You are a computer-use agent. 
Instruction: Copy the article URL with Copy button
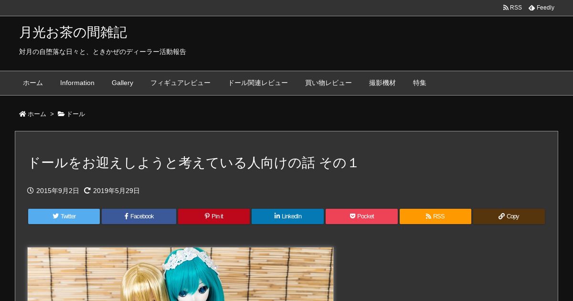tap(509, 216)
